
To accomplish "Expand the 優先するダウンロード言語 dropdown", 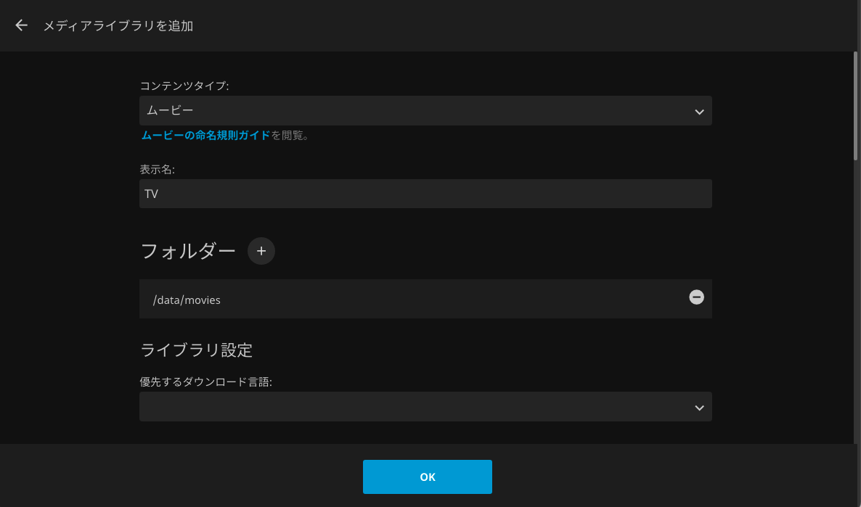I will point(425,407).
